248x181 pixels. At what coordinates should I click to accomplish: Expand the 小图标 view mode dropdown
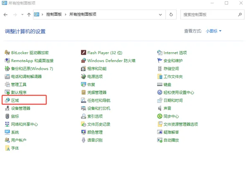click(x=214, y=31)
